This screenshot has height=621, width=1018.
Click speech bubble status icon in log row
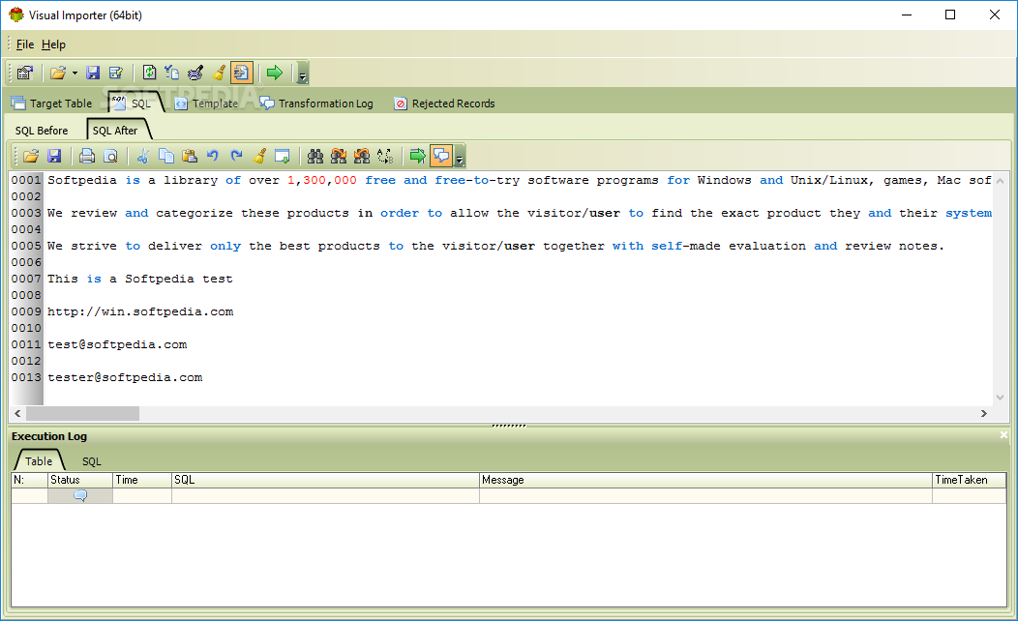click(80, 496)
